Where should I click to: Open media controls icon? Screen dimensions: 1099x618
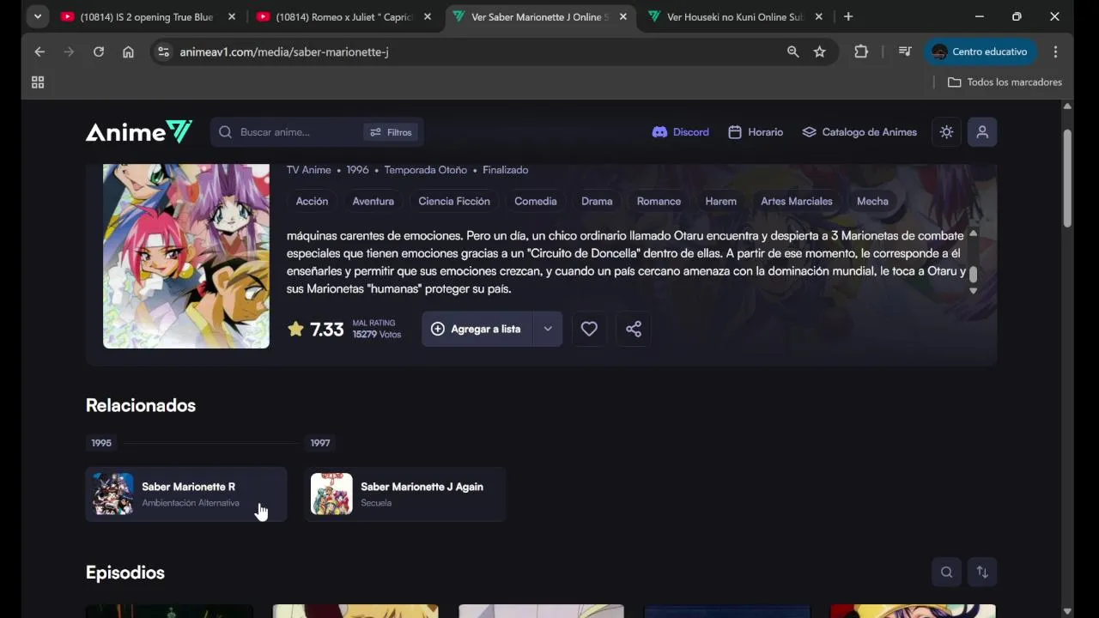tap(905, 52)
